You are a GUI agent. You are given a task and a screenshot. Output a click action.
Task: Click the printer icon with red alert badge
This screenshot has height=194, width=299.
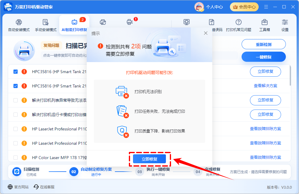pos(130,22)
